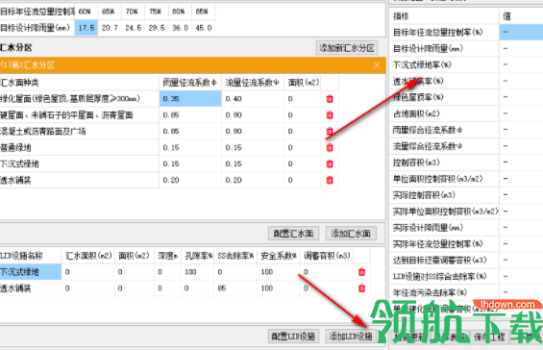Close the 第1汇水分区 orange header

[377, 65]
